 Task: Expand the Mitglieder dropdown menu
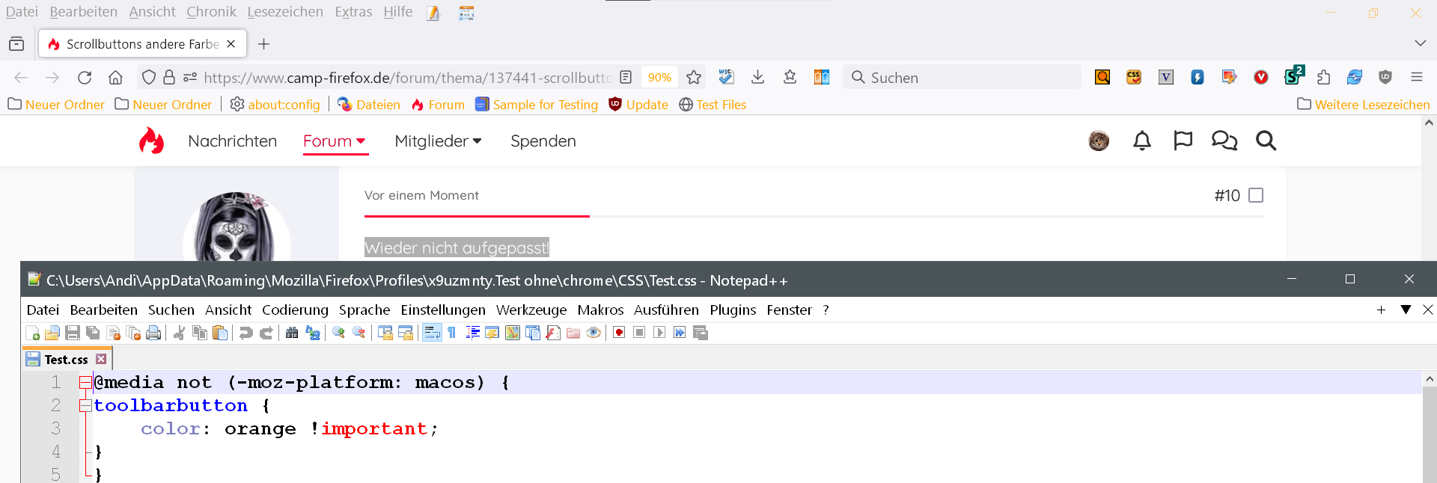[438, 141]
